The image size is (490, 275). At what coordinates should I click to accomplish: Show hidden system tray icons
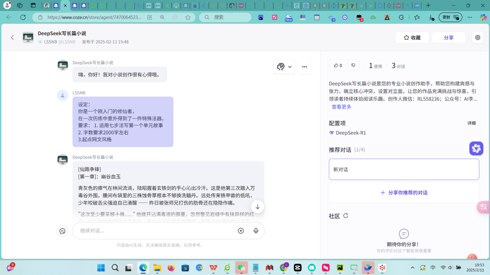(x=412, y=267)
